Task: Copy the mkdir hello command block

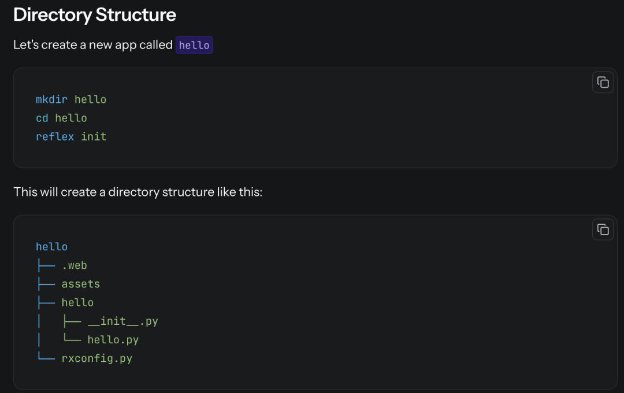Action: [x=603, y=83]
